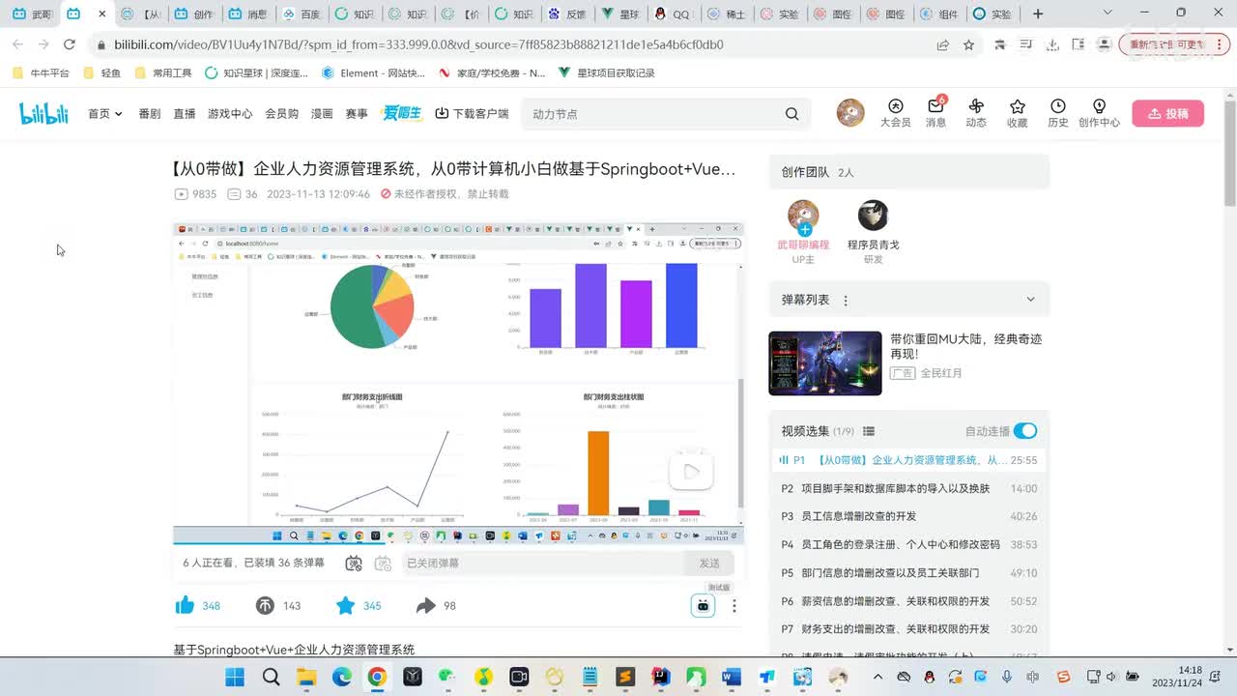The width and height of the screenshot is (1237, 696).
Task: Select P3 员工信息增删改查的开发 episode
Action: coord(908,516)
